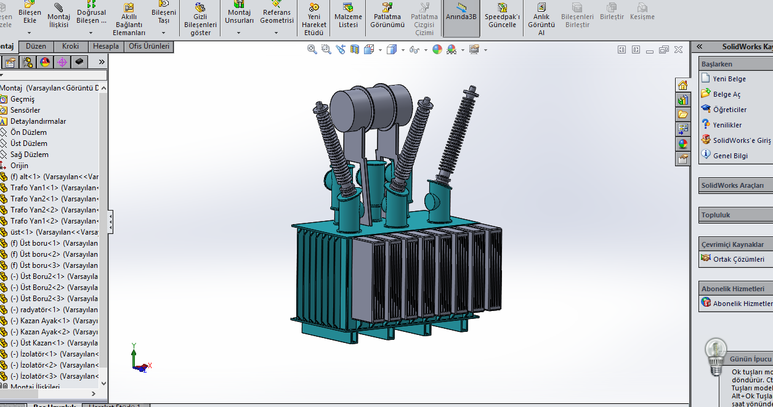Select Üst Kazan<1> component in tree
The width and height of the screenshot is (773, 407).
click(54, 343)
